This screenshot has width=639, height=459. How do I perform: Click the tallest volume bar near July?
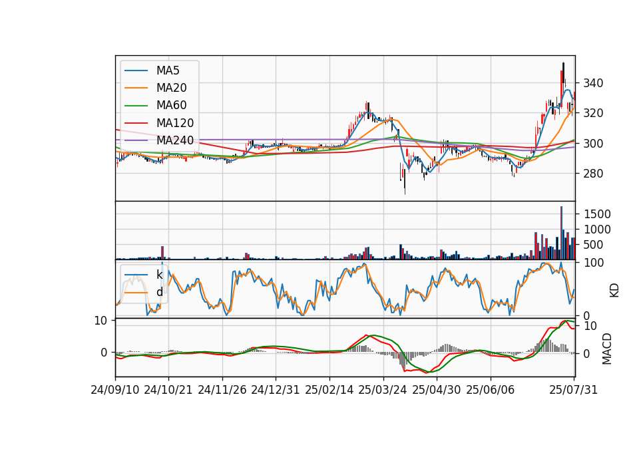[x=562, y=233]
